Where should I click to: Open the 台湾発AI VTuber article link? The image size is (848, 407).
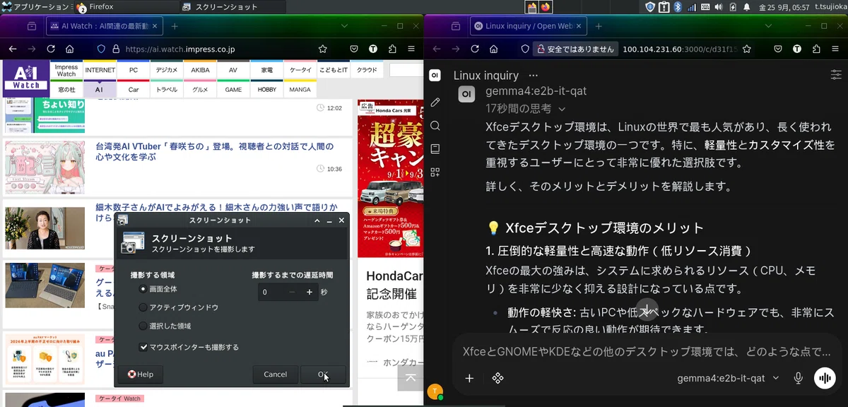click(x=215, y=152)
